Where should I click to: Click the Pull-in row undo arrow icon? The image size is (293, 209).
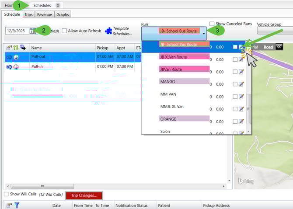(9, 66)
